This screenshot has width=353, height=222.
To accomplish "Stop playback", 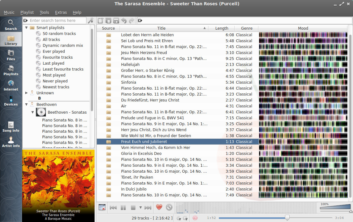I will 133,207.
